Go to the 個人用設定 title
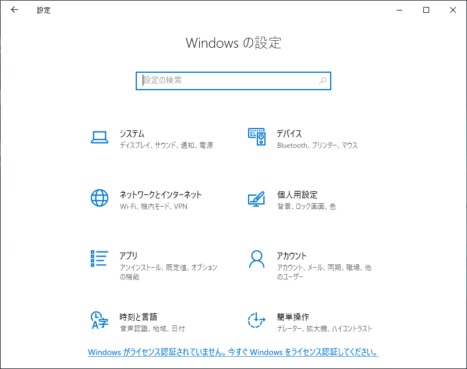The width and height of the screenshot is (467, 369). click(297, 194)
